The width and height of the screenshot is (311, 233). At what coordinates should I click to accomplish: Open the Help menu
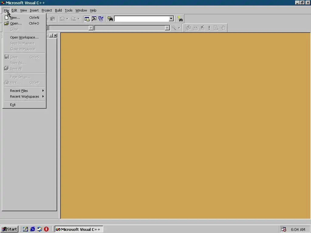[93, 10]
